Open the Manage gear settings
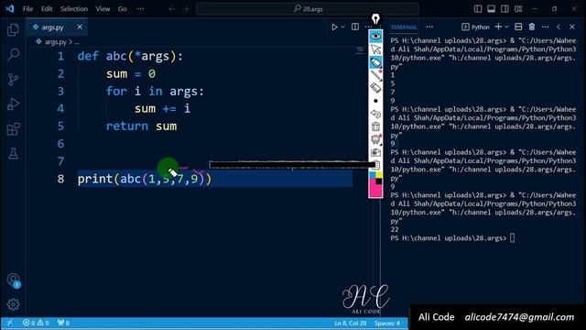 (14, 304)
